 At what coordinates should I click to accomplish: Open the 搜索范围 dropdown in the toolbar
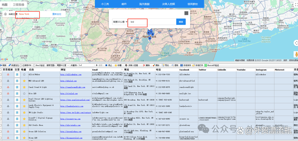[x=63, y=65]
